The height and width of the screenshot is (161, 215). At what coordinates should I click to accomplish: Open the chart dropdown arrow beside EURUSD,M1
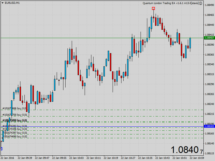(2, 3)
